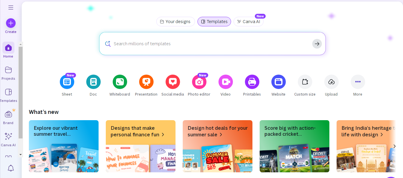The height and width of the screenshot is (178, 403).
Task: Open notifications bell in sidebar
Action: (11, 168)
